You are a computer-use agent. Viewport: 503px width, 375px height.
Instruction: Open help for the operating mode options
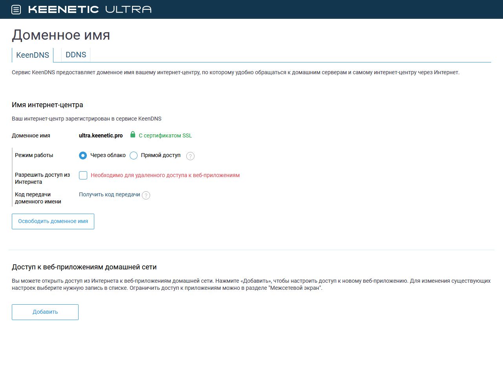[x=190, y=156]
